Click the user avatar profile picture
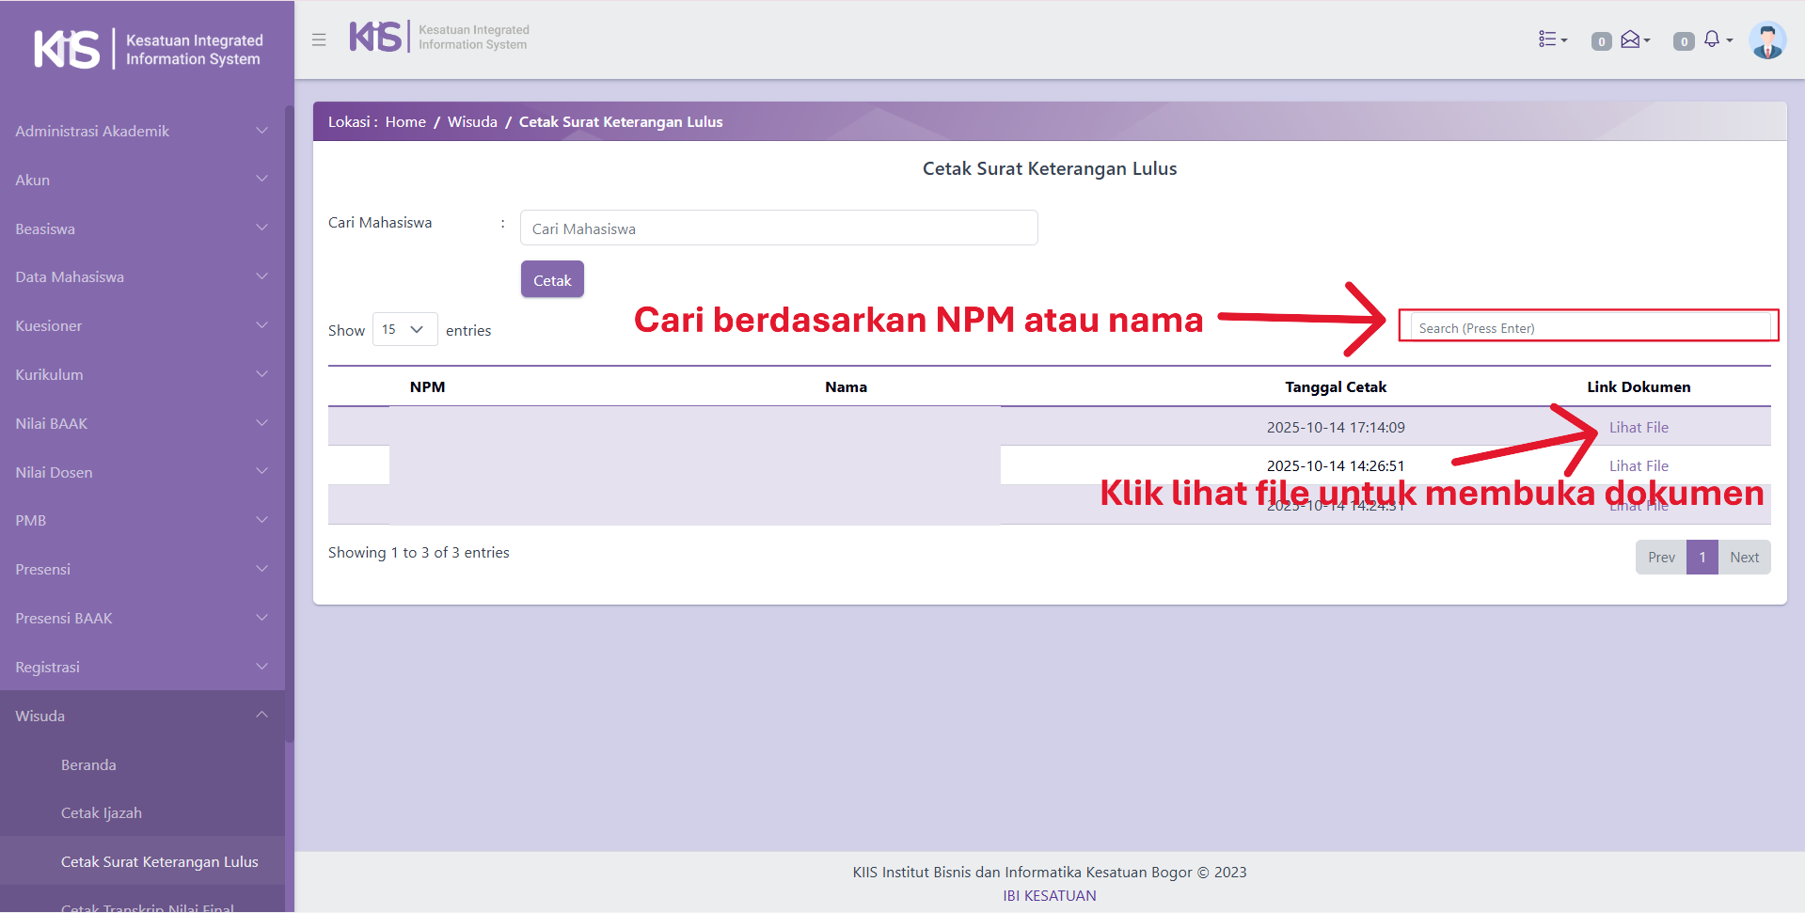Screen dimensions: 1805x913 coord(1766,40)
